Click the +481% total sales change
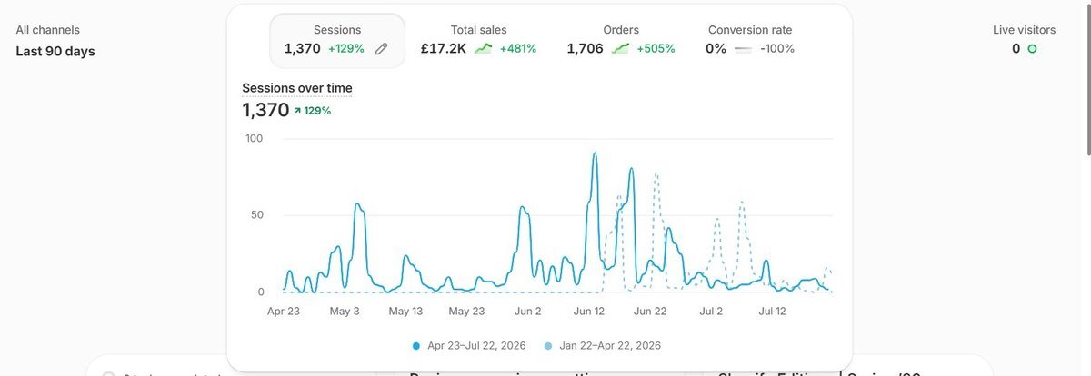This screenshot has width=1091, height=376. point(518,49)
